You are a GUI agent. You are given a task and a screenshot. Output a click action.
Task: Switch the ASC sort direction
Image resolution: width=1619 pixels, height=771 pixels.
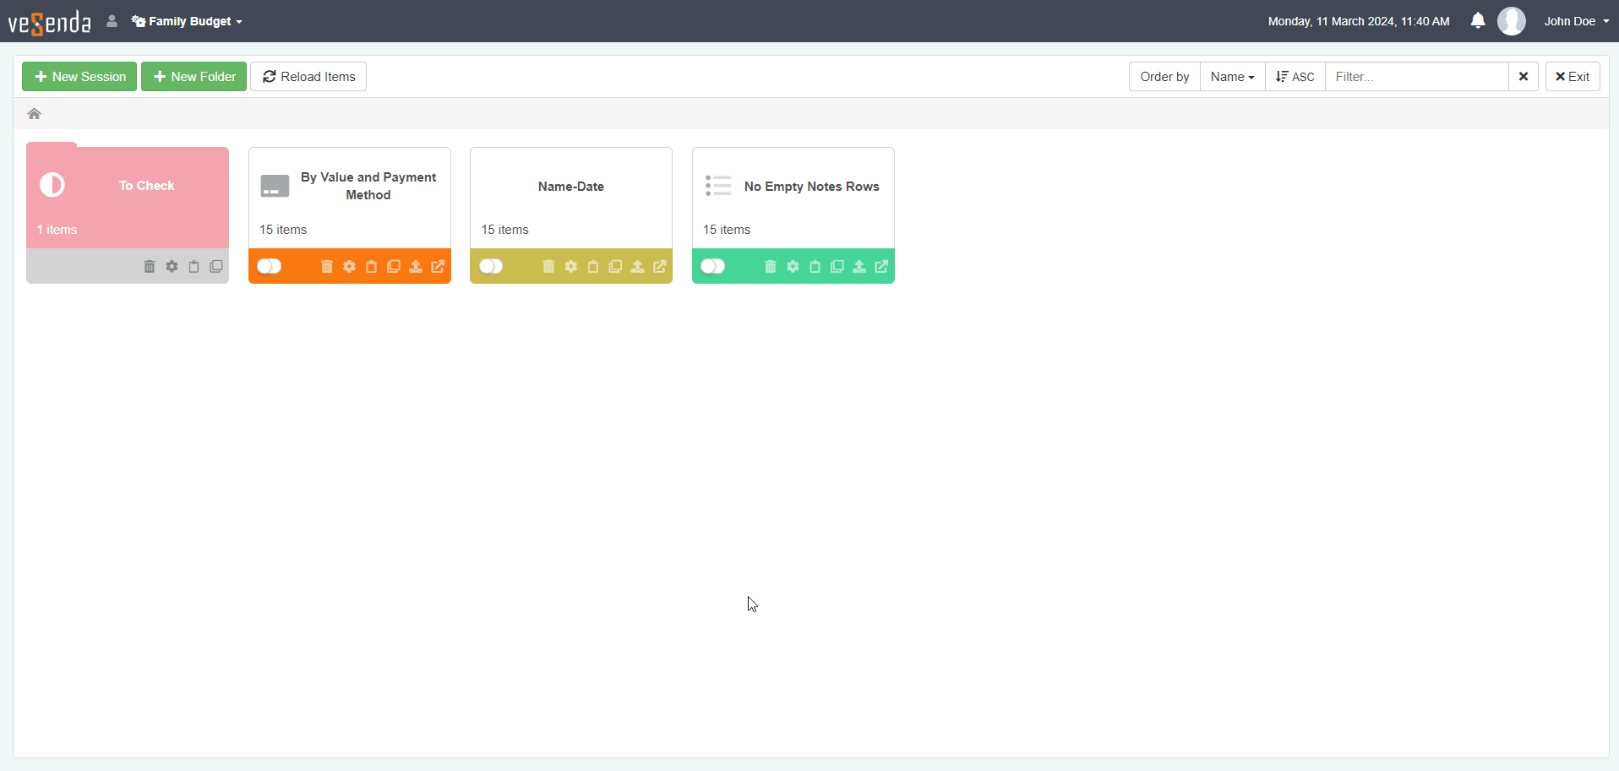tap(1295, 77)
